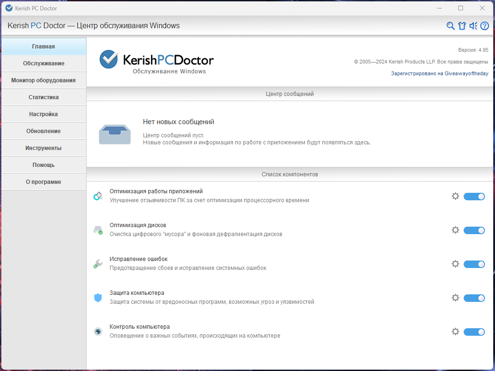
Task: Turn off Оптимизация дисков switch
Action: click(474, 230)
